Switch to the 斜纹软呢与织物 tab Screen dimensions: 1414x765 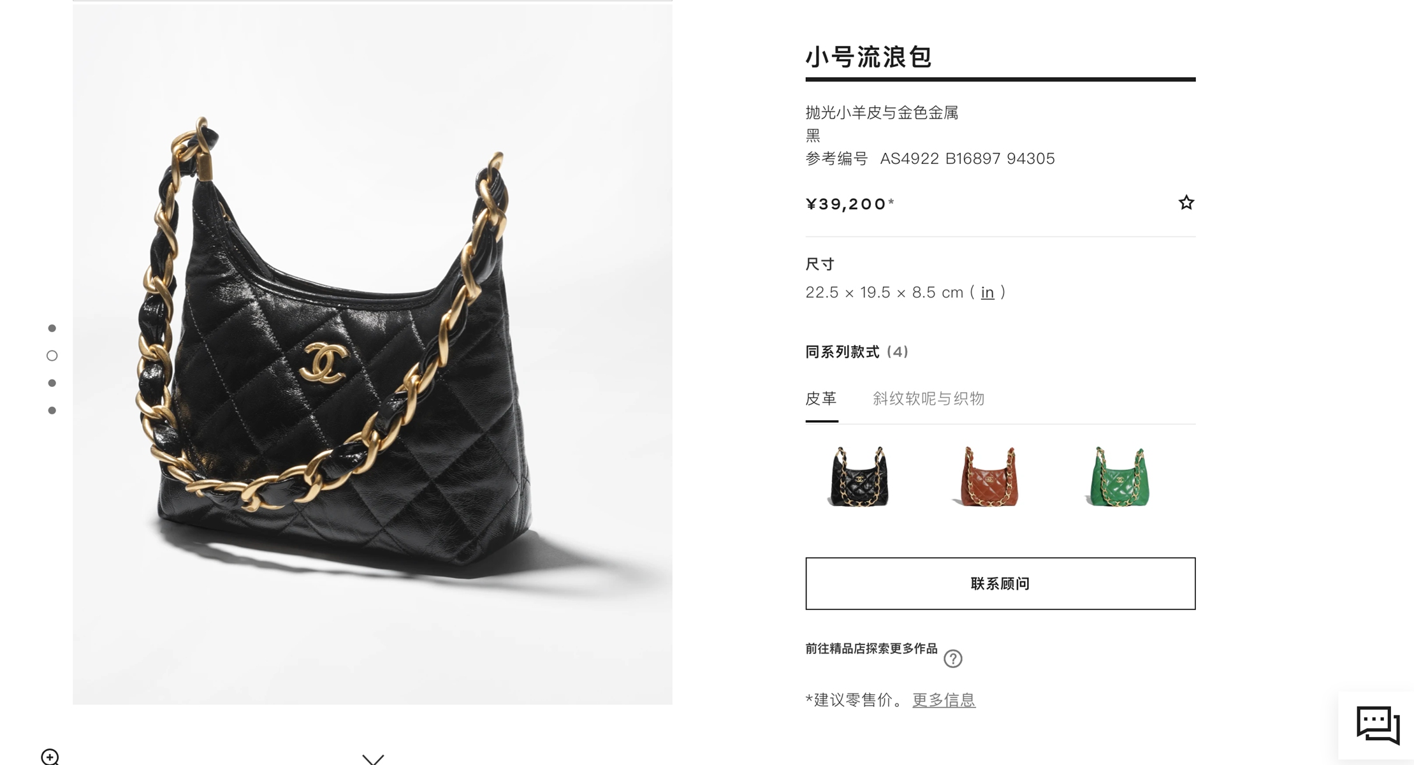click(928, 399)
